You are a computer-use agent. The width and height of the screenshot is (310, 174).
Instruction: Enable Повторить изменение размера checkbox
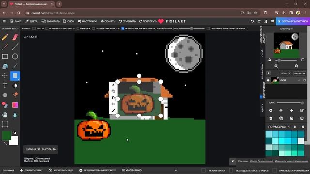pos(208,29)
